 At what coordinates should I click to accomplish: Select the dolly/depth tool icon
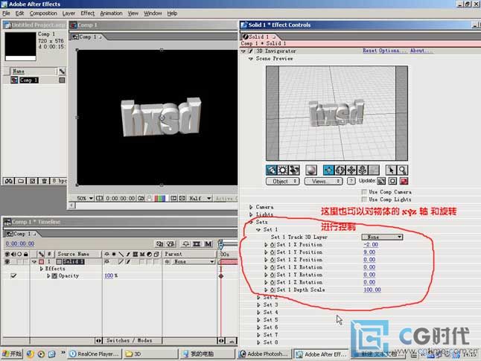pyautogui.click(x=363, y=170)
